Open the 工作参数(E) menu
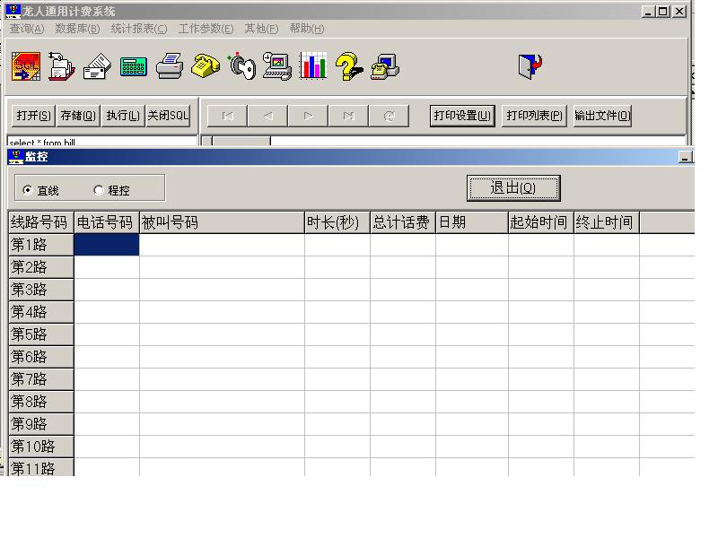The image size is (718, 538). pos(206,29)
